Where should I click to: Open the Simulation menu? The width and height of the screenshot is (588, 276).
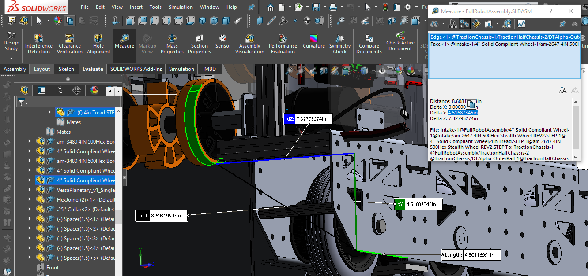[181, 7]
